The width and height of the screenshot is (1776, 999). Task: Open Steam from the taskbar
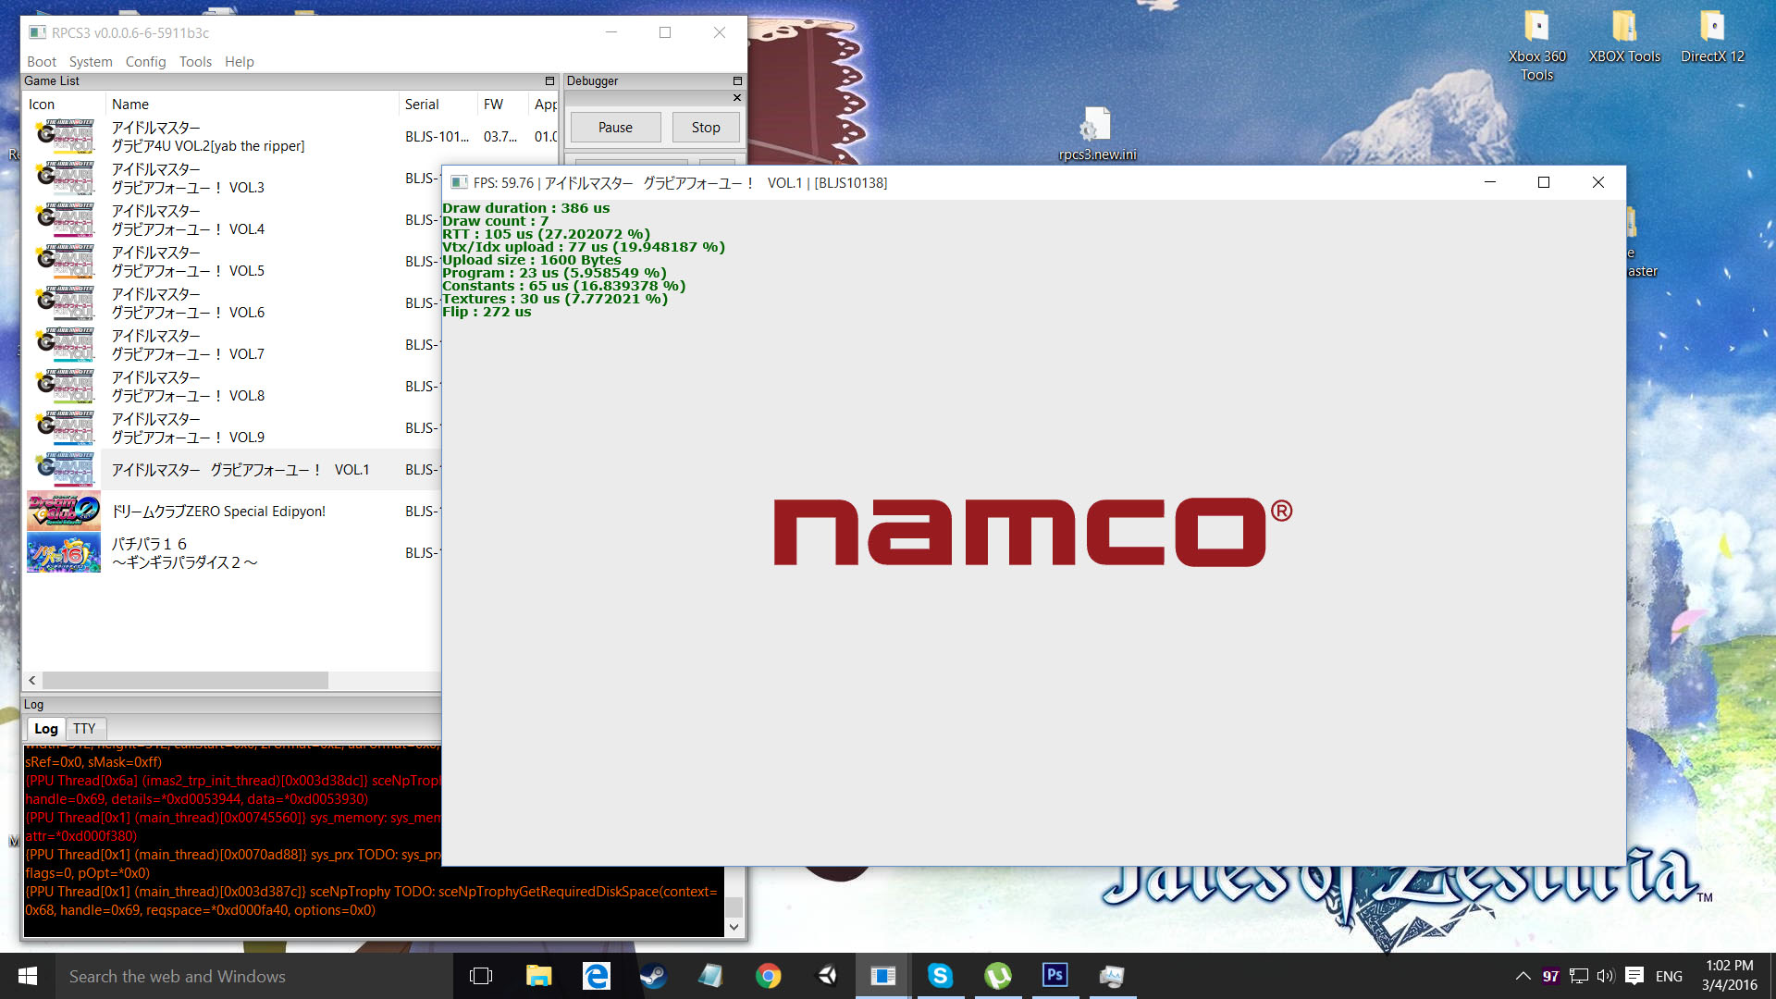[654, 976]
